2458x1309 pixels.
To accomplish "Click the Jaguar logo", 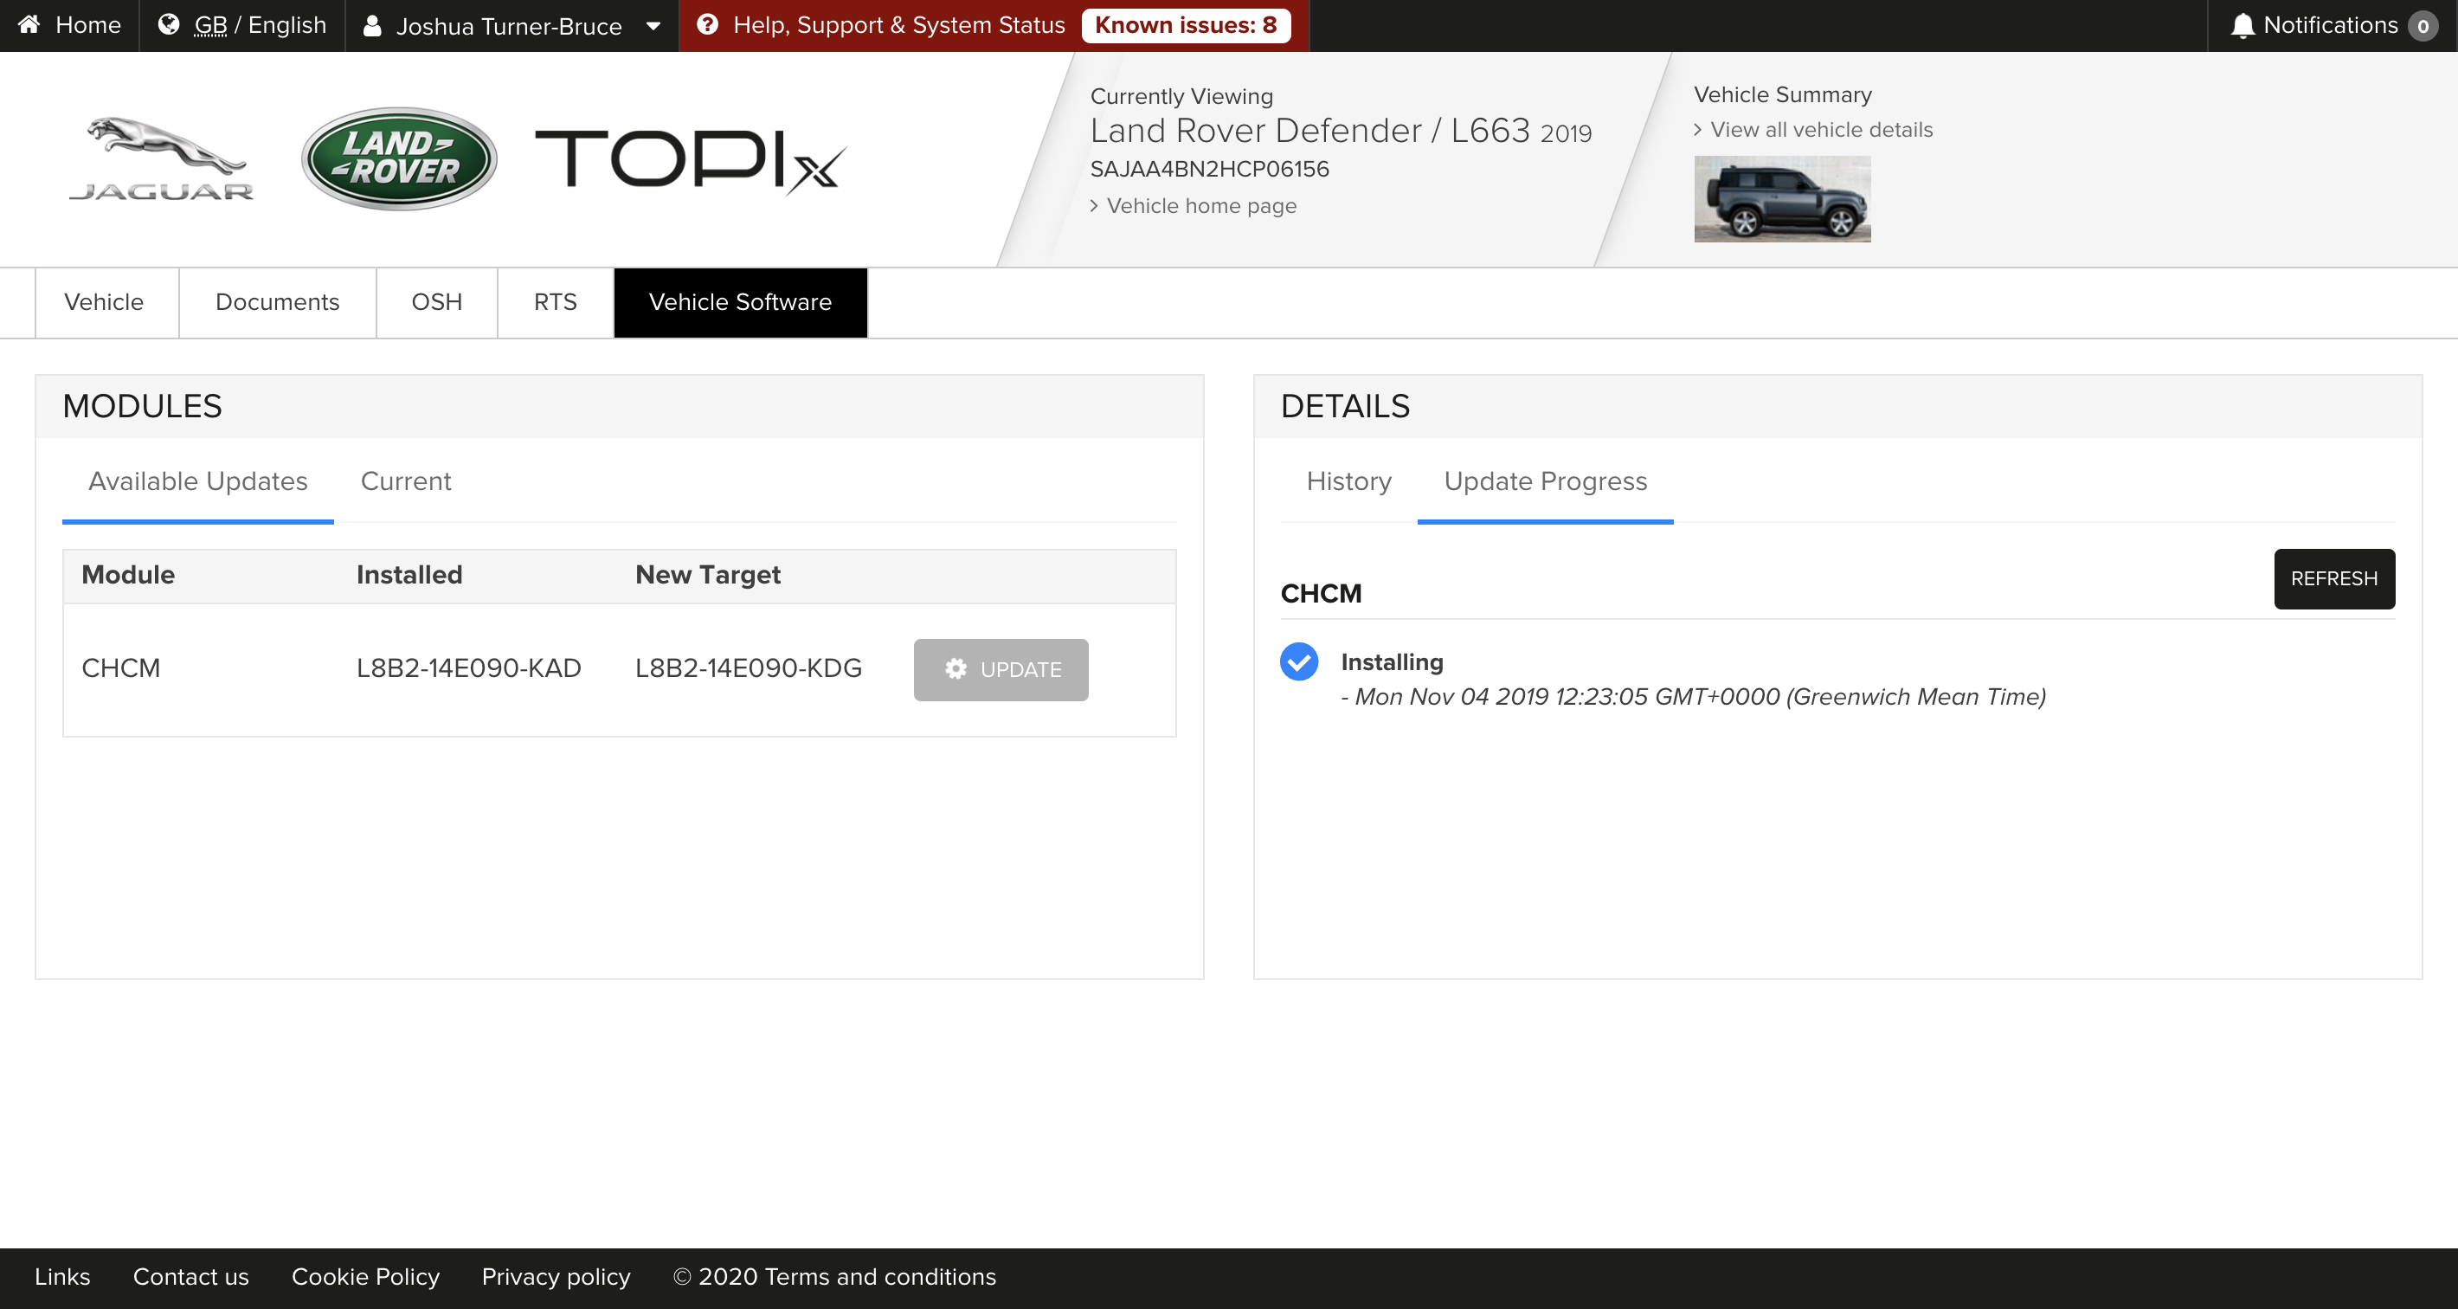I will [161, 158].
